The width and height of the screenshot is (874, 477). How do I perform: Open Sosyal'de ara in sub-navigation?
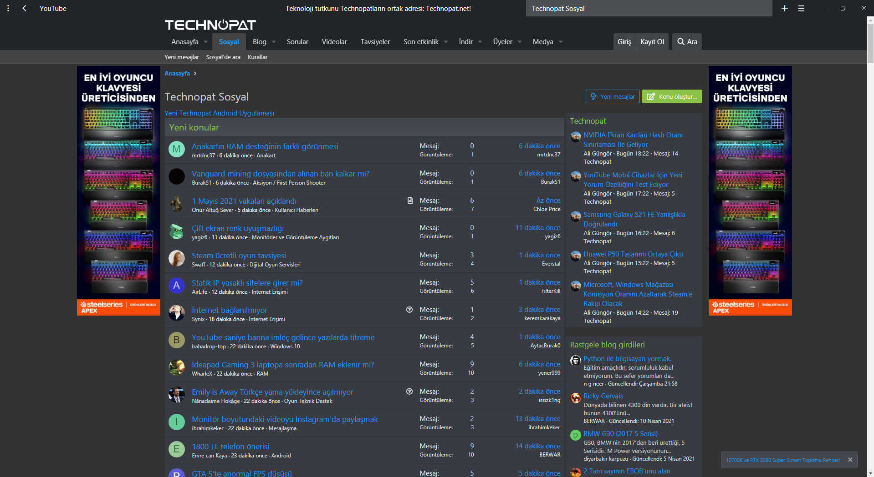coord(223,57)
